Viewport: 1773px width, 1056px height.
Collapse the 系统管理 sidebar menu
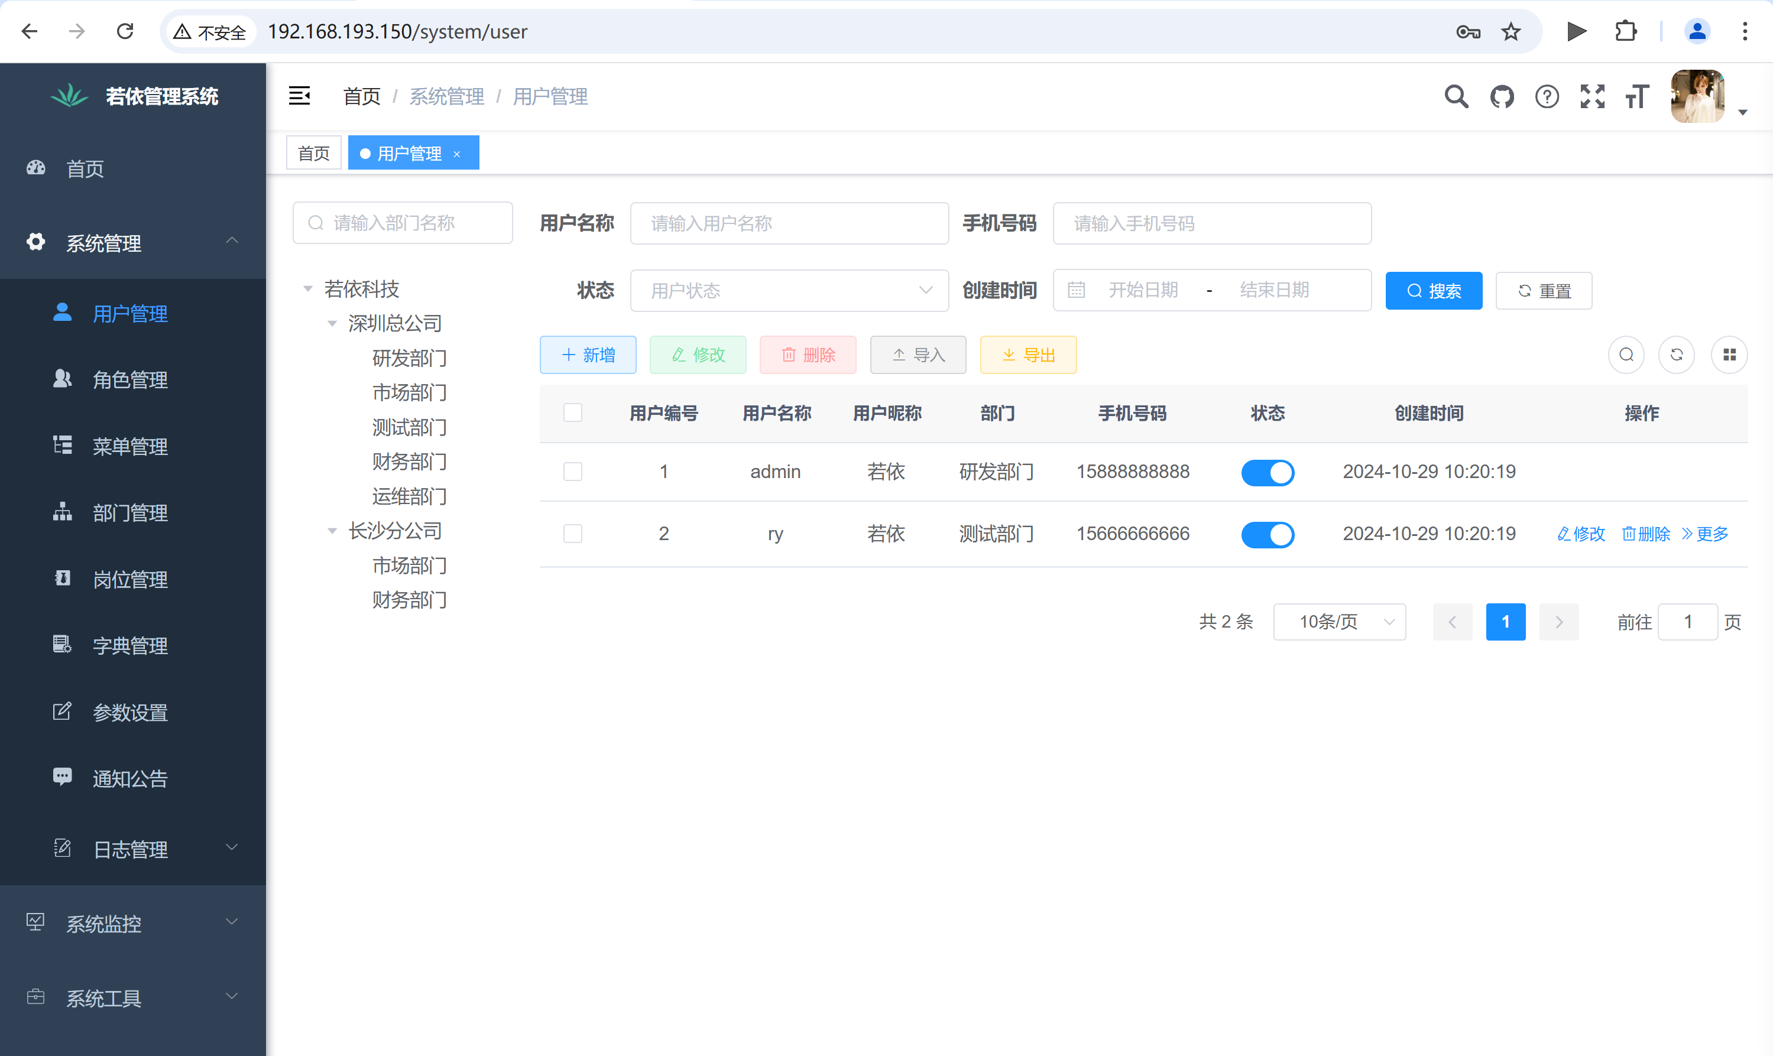[x=133, y=242]
